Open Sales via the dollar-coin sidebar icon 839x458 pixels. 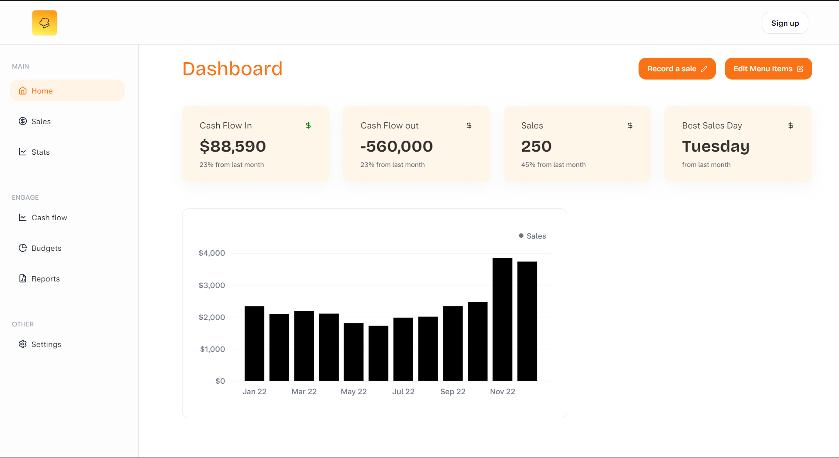[23, 121]
